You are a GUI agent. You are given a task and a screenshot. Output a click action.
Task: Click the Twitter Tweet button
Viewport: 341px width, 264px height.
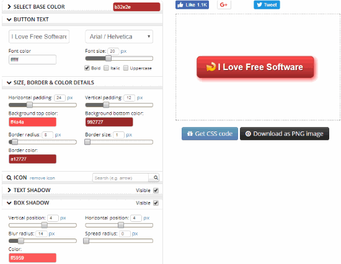(x=267, y=5)
